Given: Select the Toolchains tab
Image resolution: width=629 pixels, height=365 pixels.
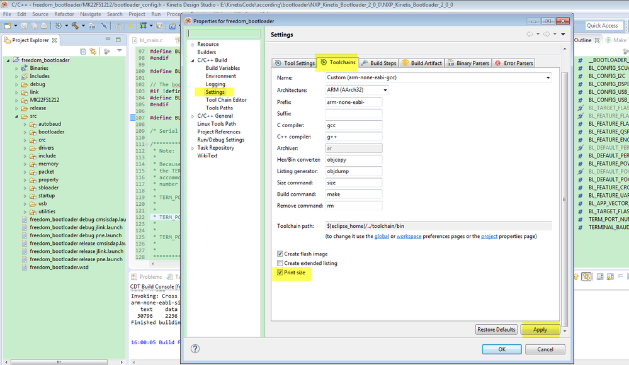Looking at the screenshot, I should pyautogui.click(x=337, y=62).
